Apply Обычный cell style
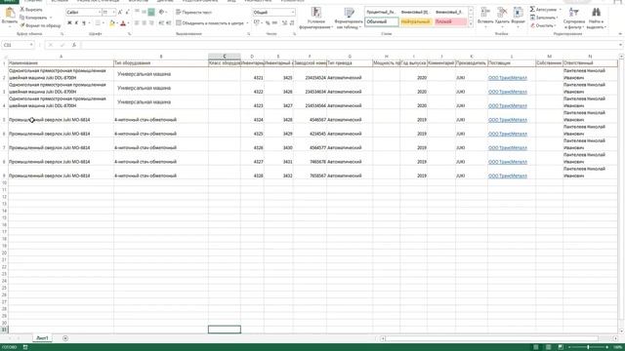Image resolution: width=625 pixels, height=351 pixels. (382, 21)
